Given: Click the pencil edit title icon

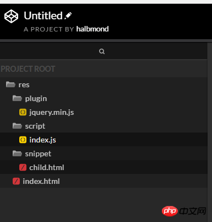Looking at the screenshot, I should (68, 15).
